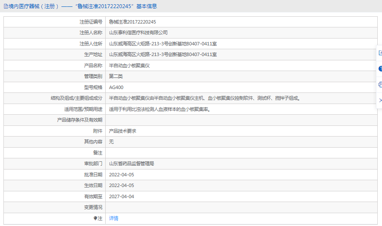Select approval department 山东省药品监督管理局

tap(132, 164)
